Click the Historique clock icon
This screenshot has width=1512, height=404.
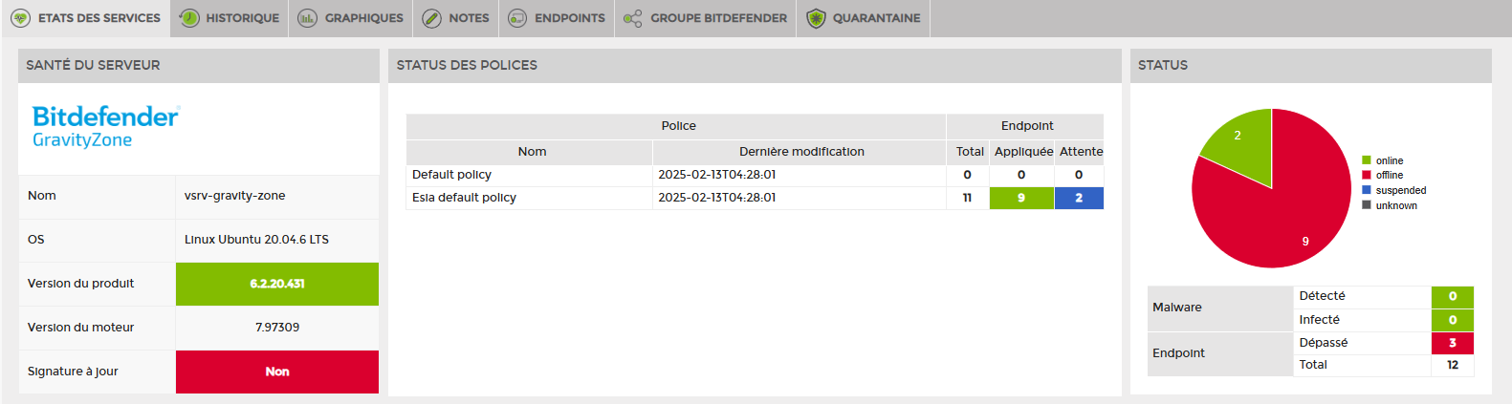click(x=189, y=18)
